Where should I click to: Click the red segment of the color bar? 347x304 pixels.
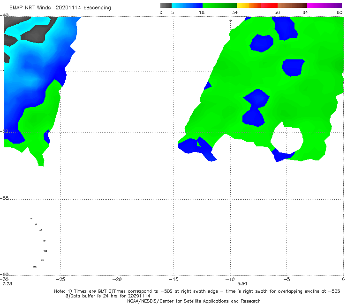tap(269, 6)
